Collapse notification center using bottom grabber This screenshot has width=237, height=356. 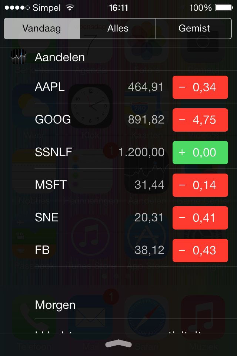(x=118, y=344)
